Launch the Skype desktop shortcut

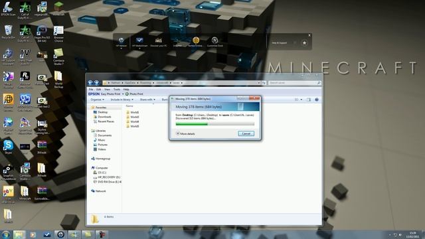click(x=8, y=147)
